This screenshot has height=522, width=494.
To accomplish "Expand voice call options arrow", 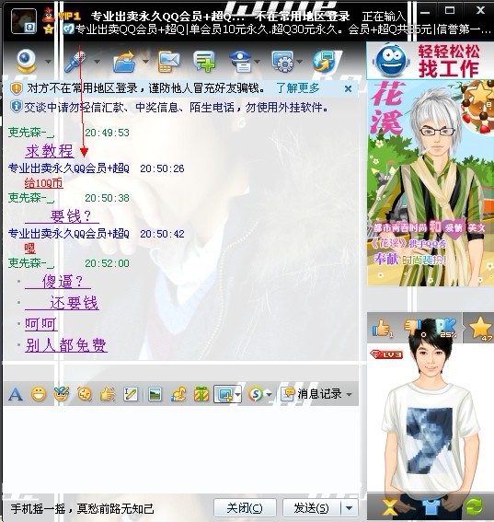I will point(97,62).
